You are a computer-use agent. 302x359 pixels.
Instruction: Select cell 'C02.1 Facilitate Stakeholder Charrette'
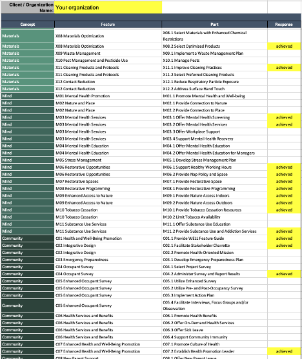(x=215, y=246)
